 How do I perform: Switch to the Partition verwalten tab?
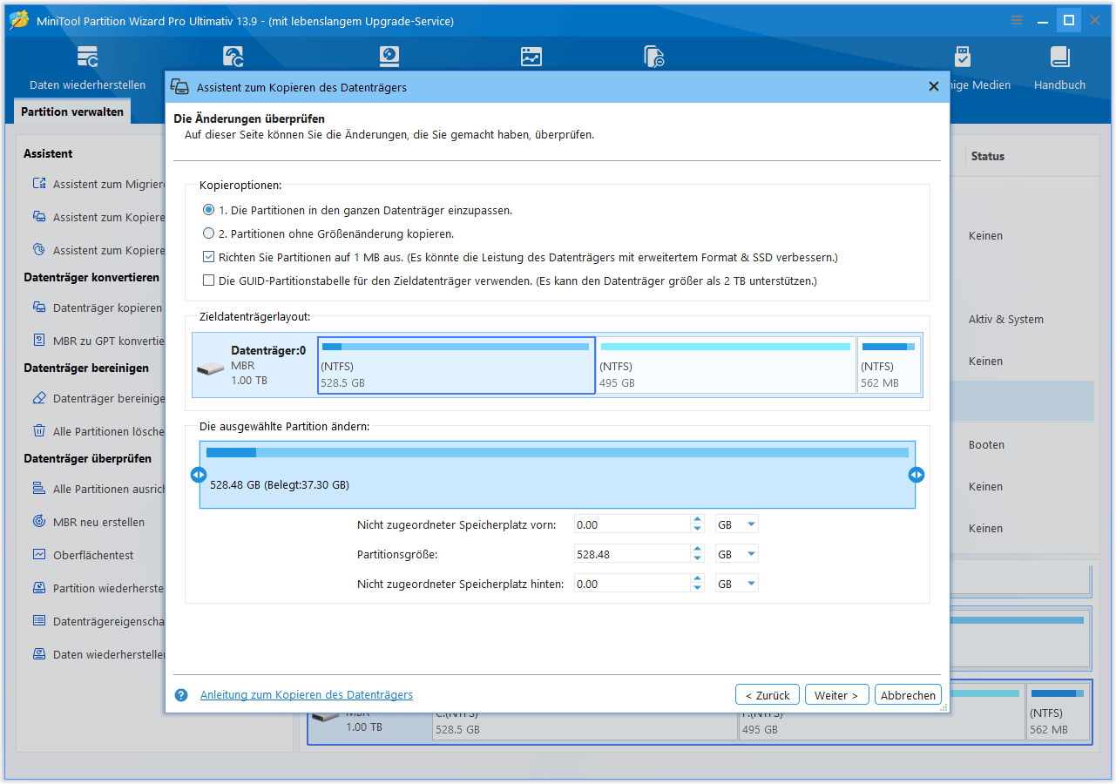click(x=72, y=112)
